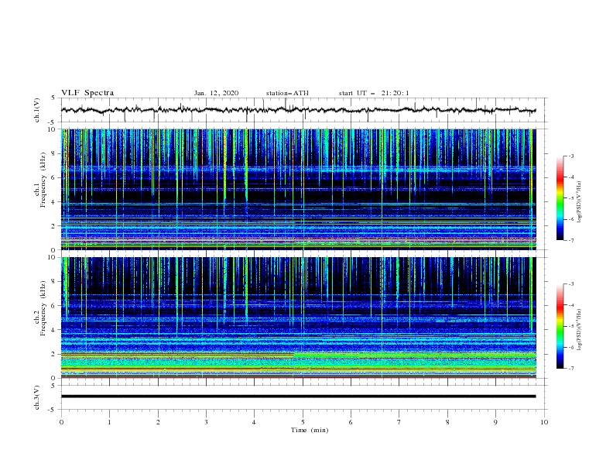Image resolution: width=613 pixels, height=474 pixels.
Task: Click the ch.3 flat black voltage trace
Action: pyautogui.click(x=298, y=397)
